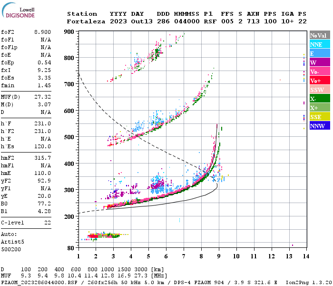Image resolution: width=333 pixels, height=286 pixels.
Task: Click the 500200 version number
Action: click(11, 249)
